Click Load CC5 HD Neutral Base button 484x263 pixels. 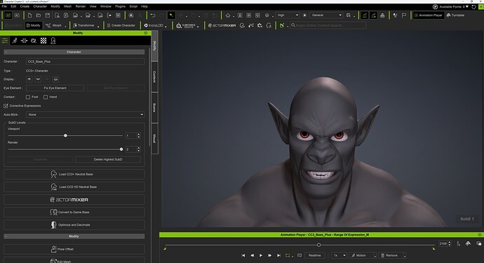(74, 187)
